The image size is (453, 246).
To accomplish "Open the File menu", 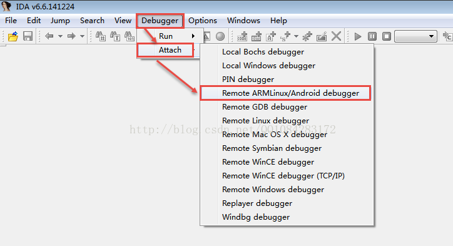I will pos(11,21).
